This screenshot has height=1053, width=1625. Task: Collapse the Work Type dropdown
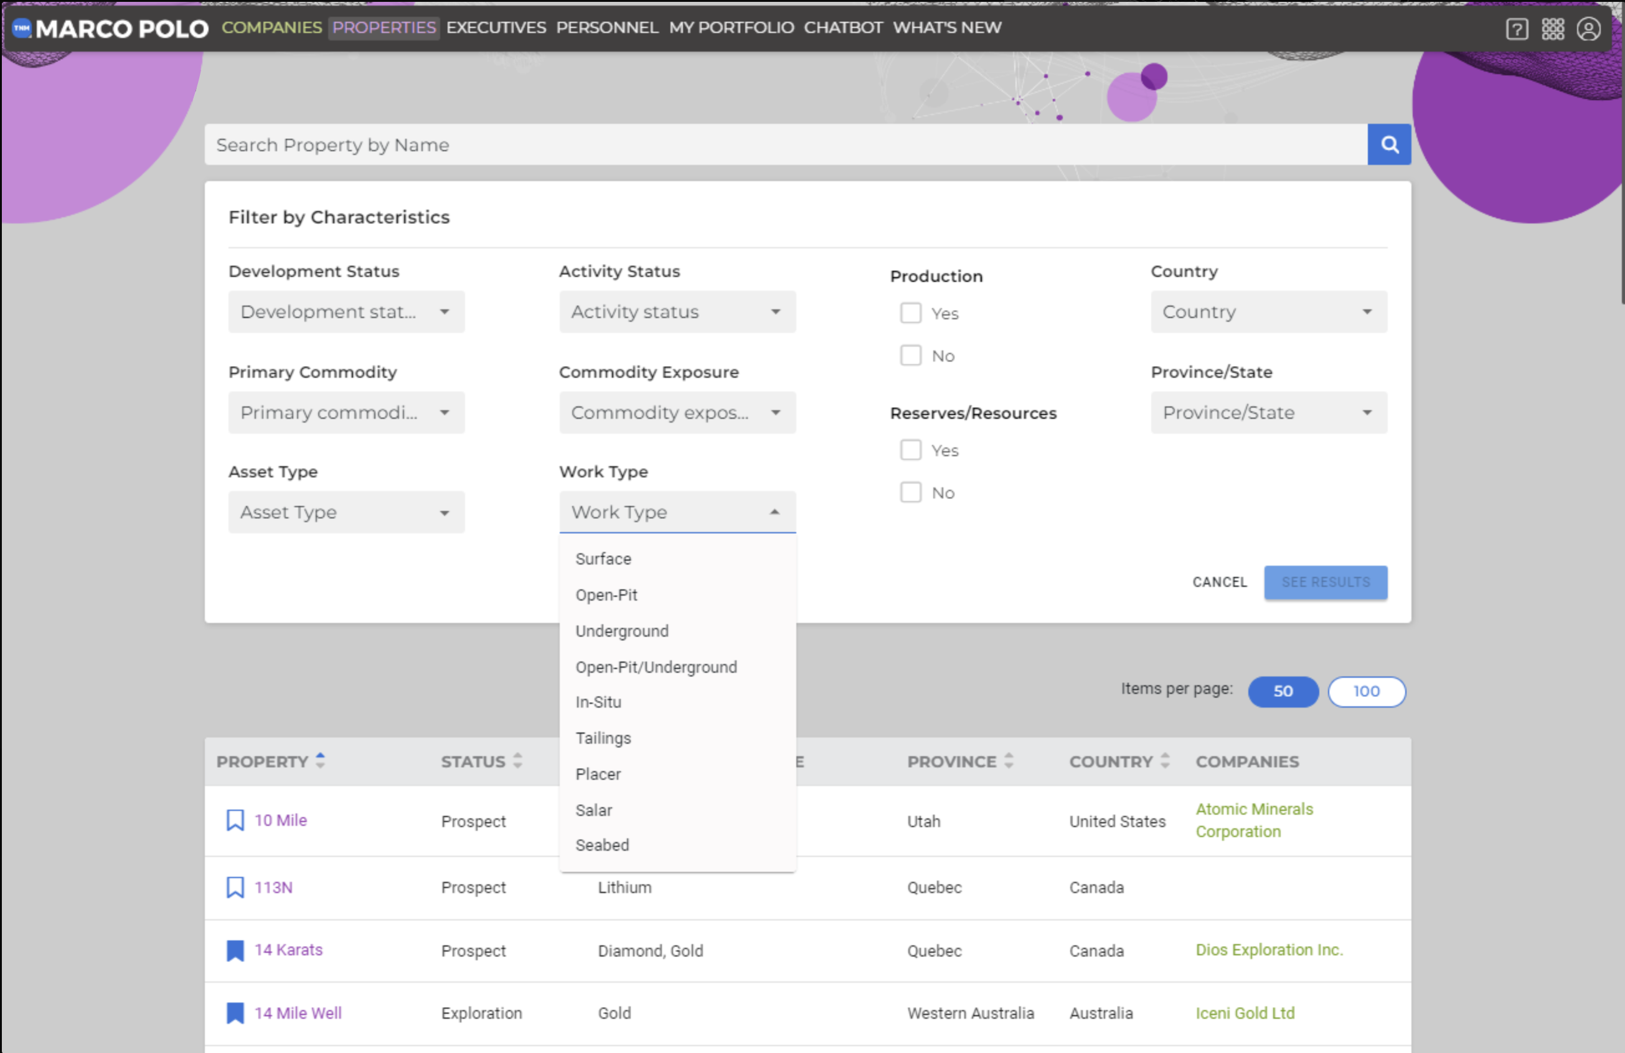click(x=677, y=512)
